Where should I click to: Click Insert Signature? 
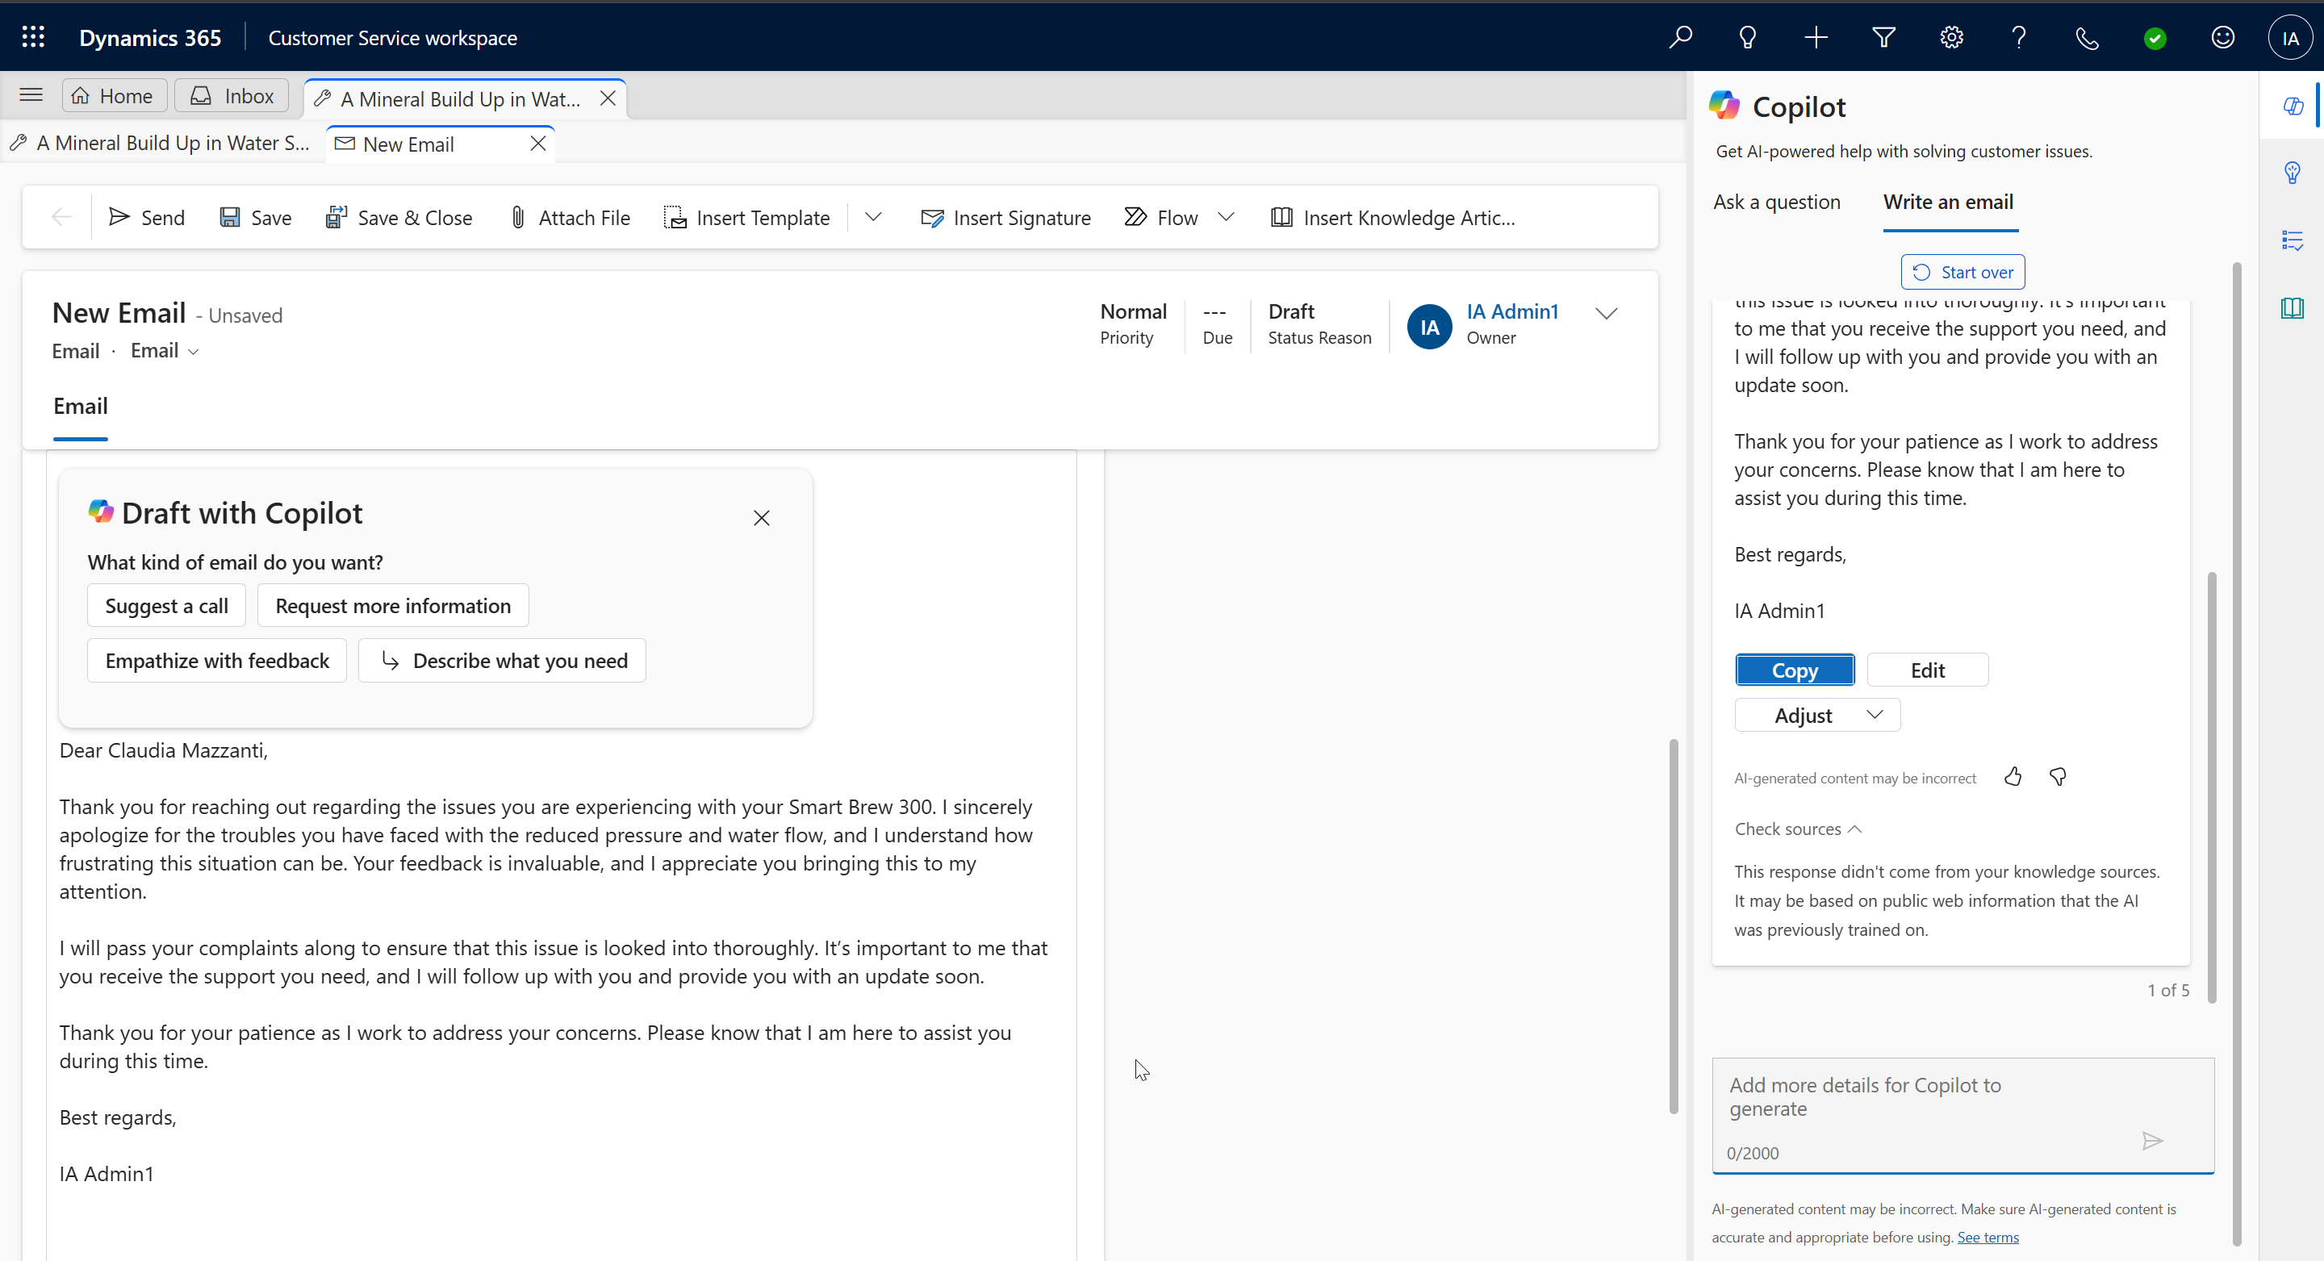(x=1005, y=217)
